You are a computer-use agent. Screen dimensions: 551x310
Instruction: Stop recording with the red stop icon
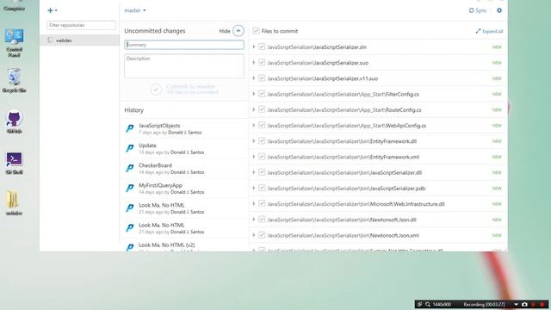click(x=542, y=304)
